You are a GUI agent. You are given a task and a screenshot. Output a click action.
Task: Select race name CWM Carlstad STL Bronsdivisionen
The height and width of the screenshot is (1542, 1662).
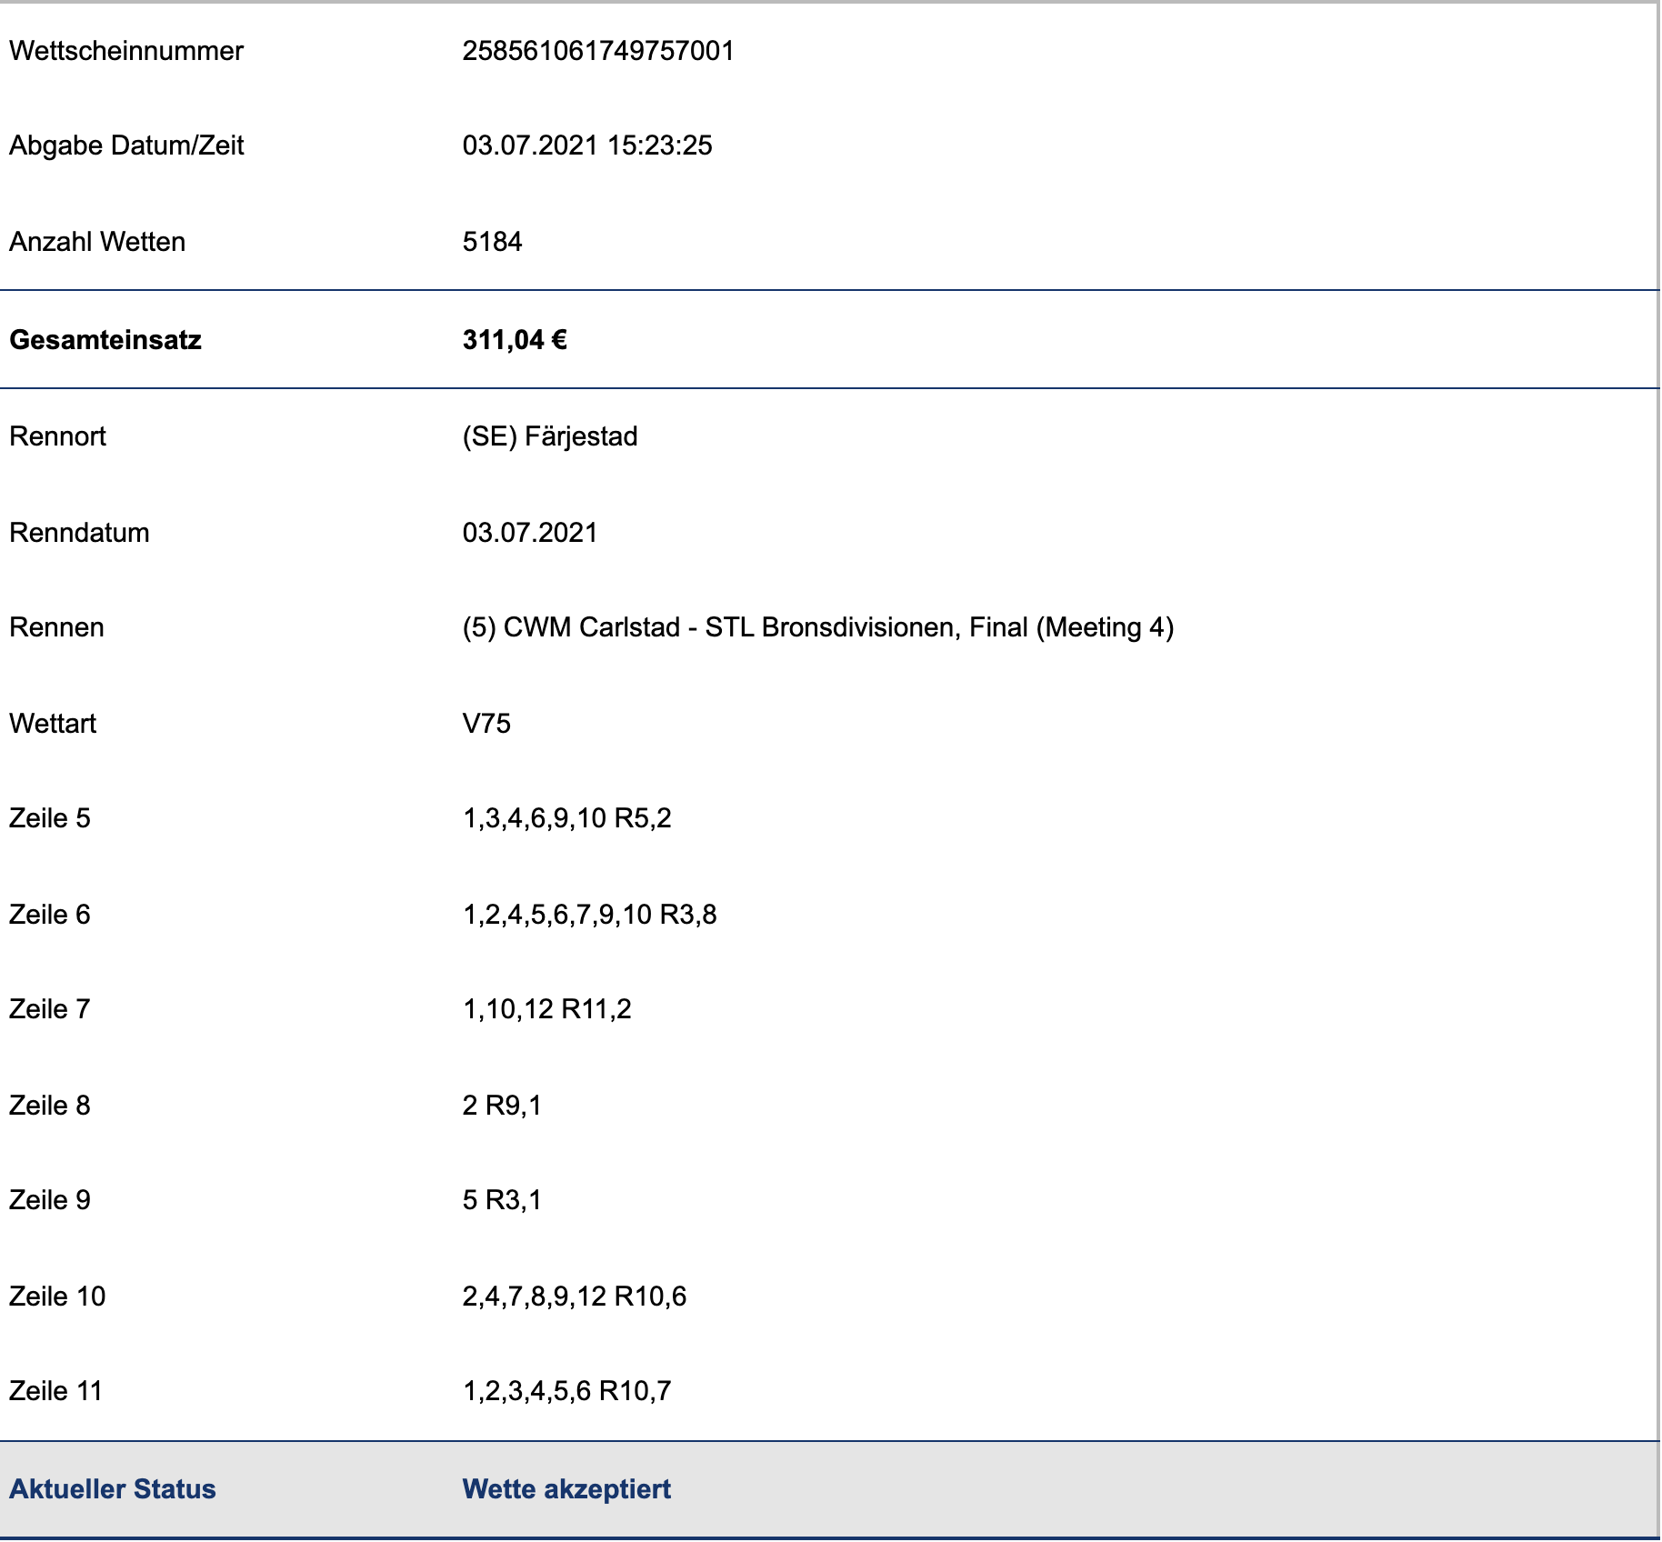[x=818, y=627]
